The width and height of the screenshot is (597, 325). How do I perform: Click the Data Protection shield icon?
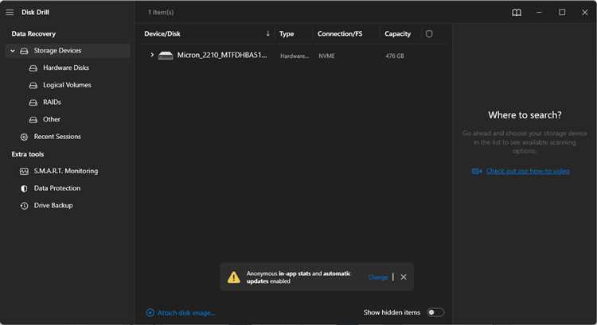24,188
